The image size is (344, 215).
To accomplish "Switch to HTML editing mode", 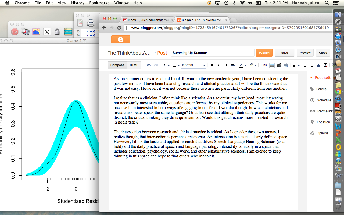I will tap(134, 65).
